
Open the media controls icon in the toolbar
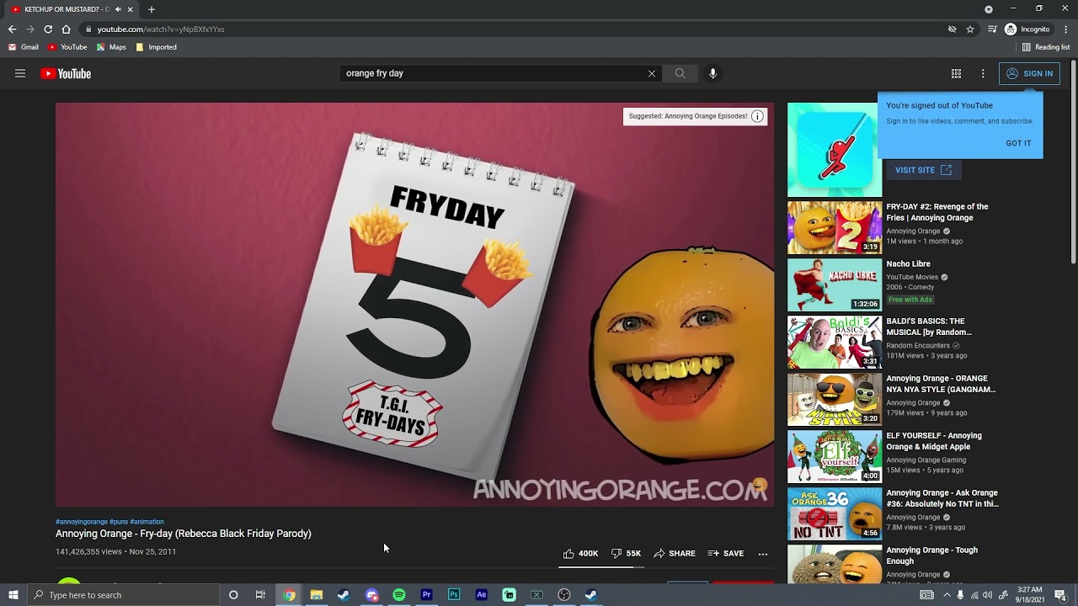993,29
